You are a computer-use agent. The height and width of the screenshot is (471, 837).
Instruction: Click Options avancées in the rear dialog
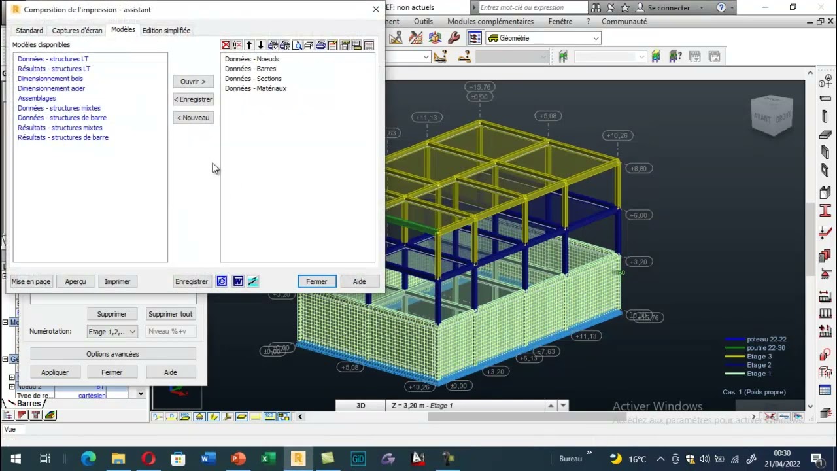coord(112,354)
